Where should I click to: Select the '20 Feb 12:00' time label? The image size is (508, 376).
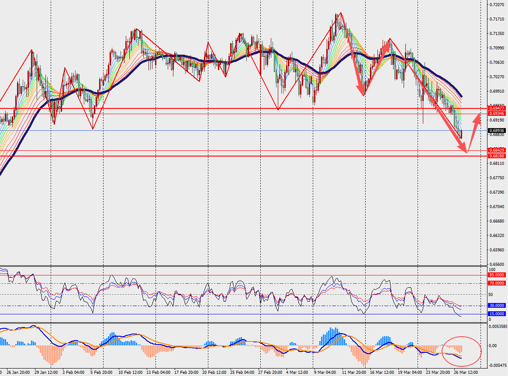(215, 373)
